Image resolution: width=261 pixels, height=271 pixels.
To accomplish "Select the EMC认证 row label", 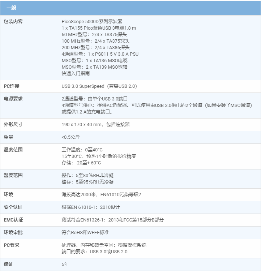I will coord(13,220).
